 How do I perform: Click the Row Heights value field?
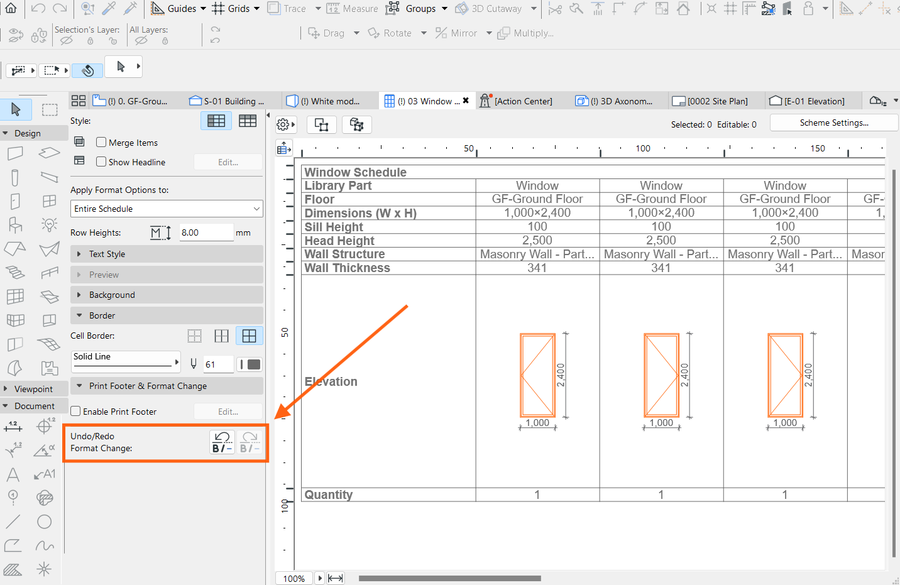(x=206, y=232)
